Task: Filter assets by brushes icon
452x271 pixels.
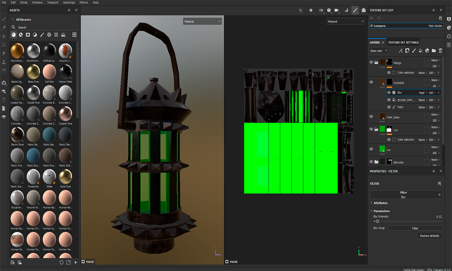Action: [42, 35]
